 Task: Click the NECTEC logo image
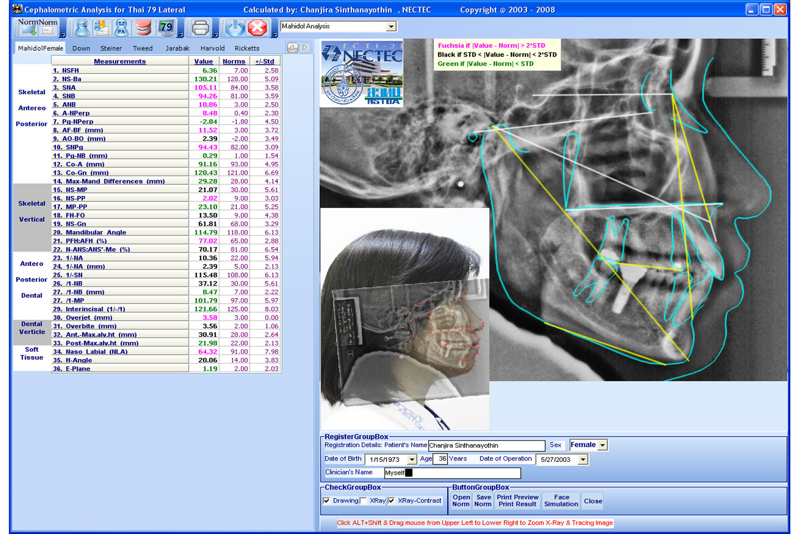point(362,73)
